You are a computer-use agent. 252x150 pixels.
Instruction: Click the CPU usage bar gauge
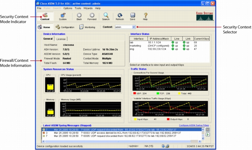coord(50,85)
